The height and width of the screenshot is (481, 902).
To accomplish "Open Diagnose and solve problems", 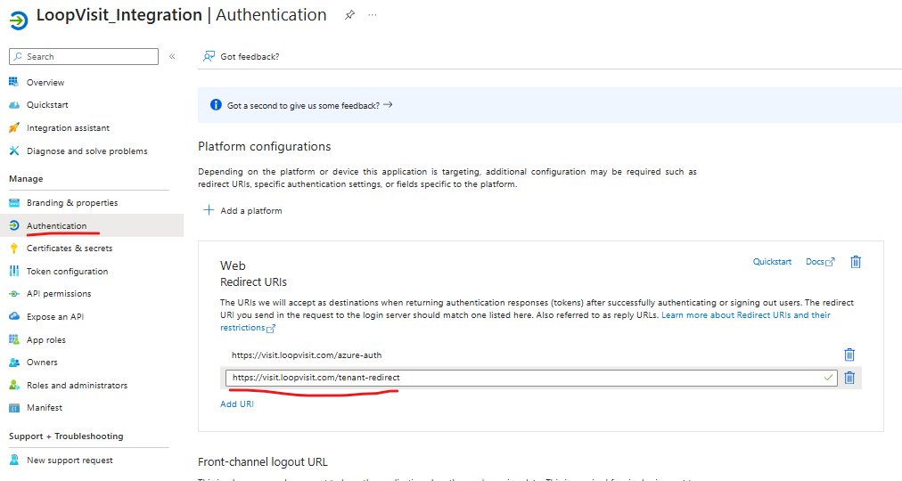I will click(86, 151).
